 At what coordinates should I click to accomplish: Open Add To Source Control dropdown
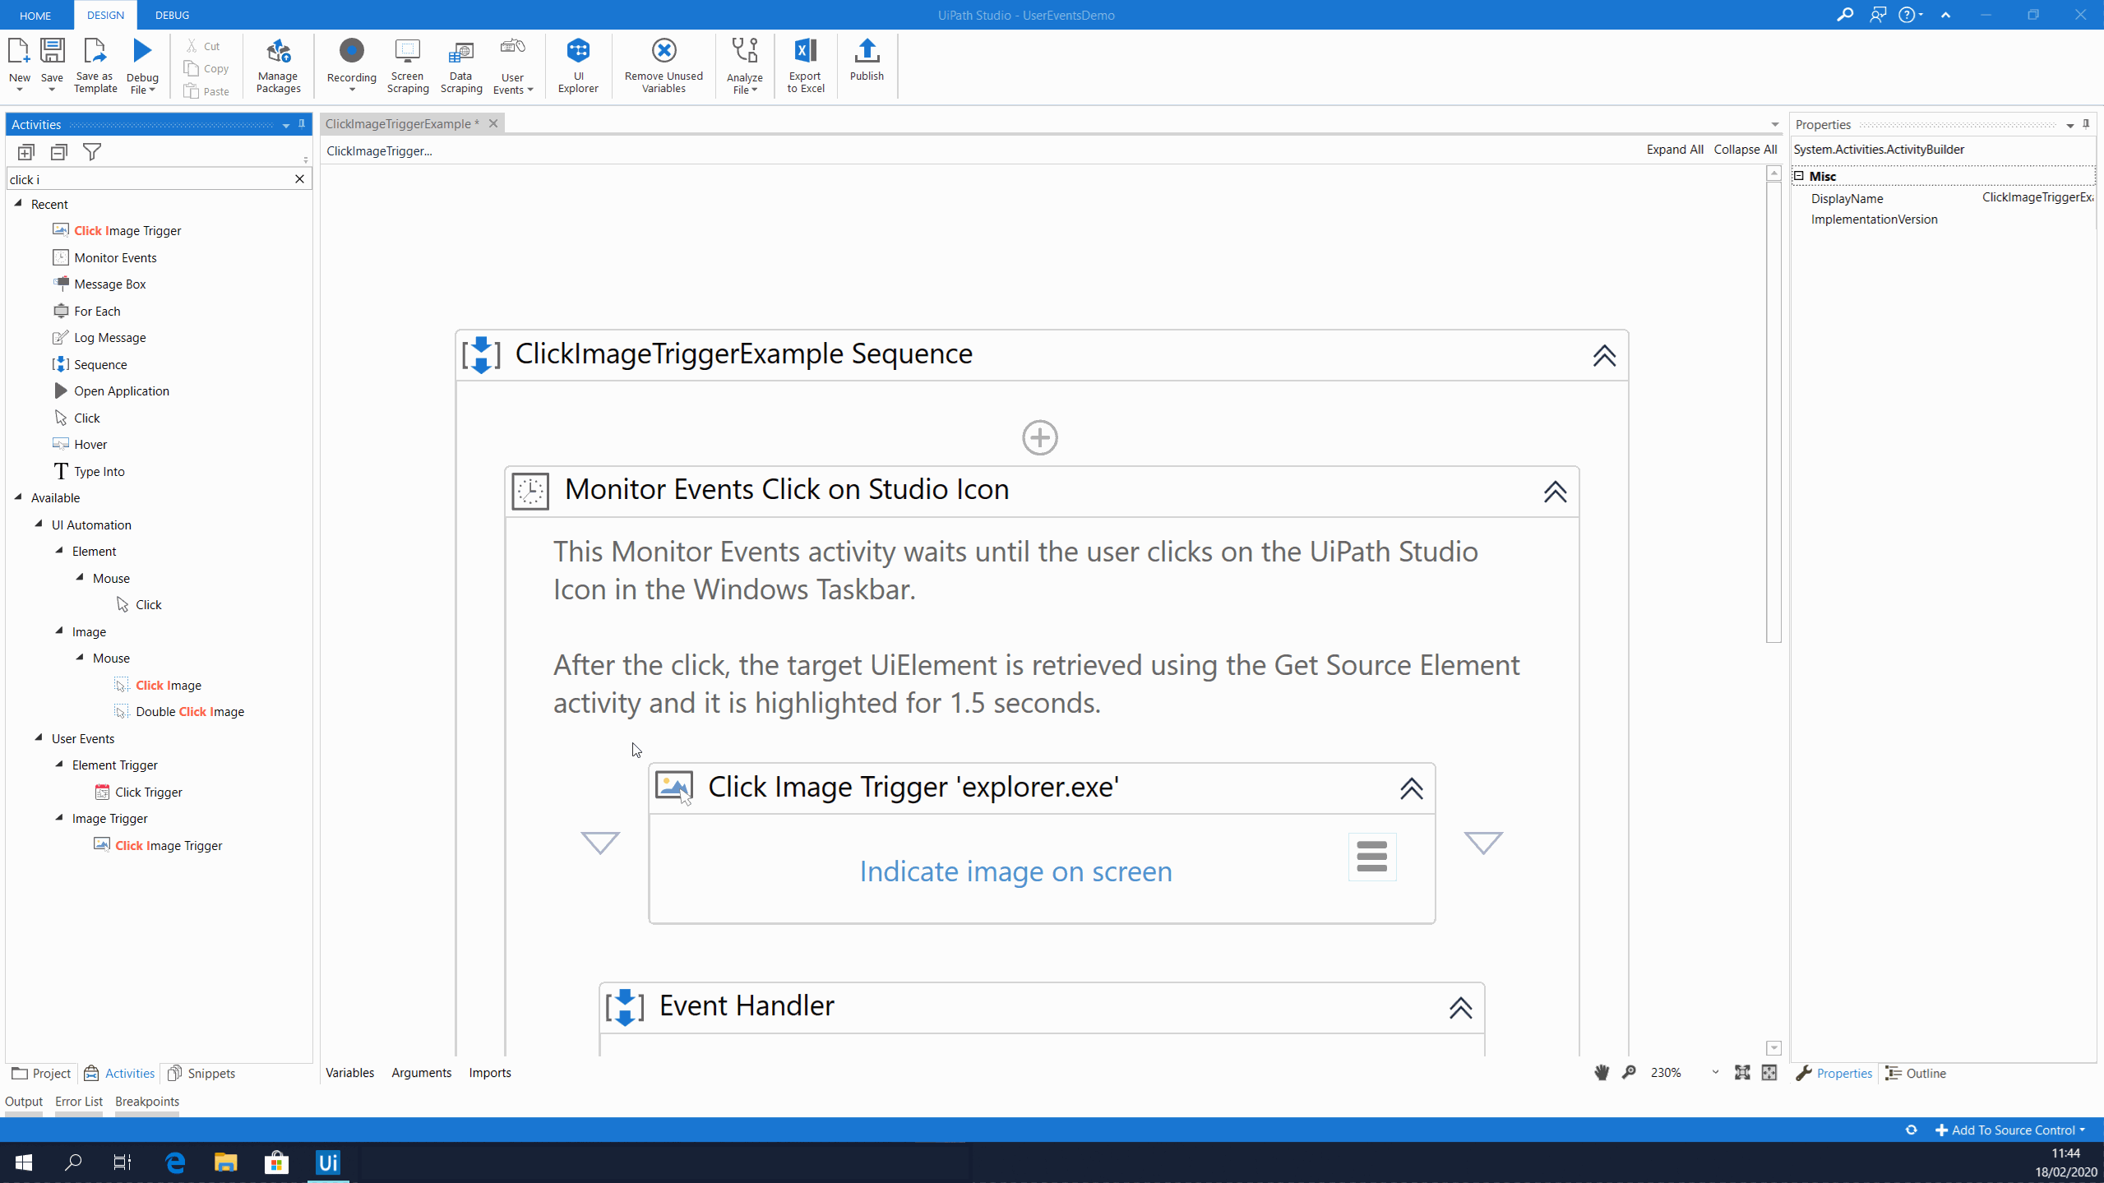2010,1130
